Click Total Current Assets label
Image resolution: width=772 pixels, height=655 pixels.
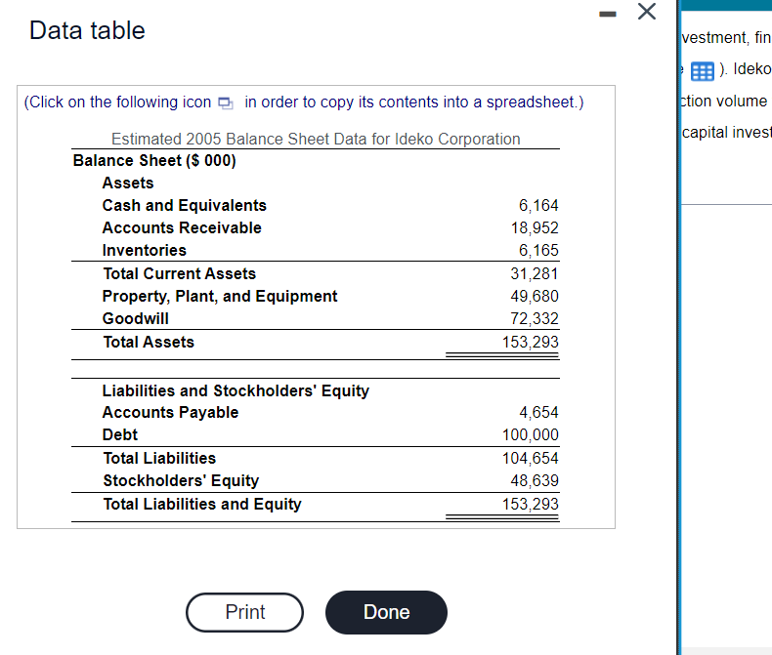[179, 274]
